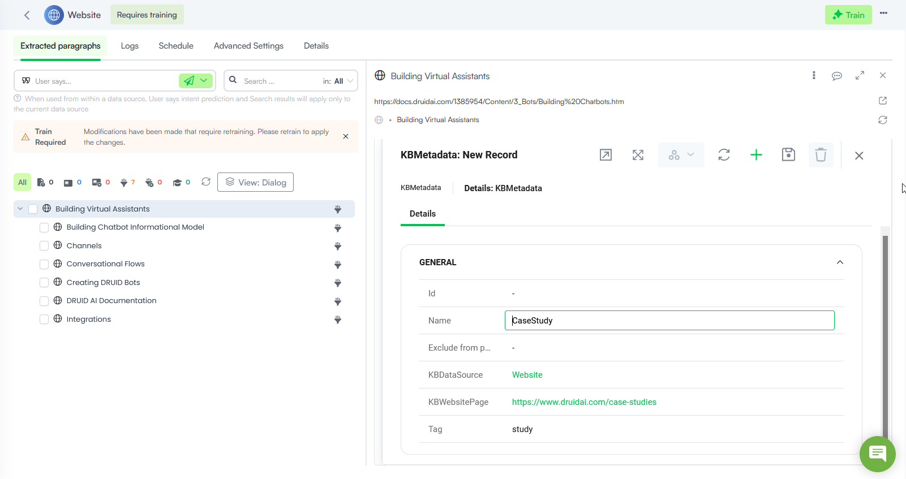Screen dimensions: 906x479
Task: Save the KBMetadata record
Action: coord(788,154)
